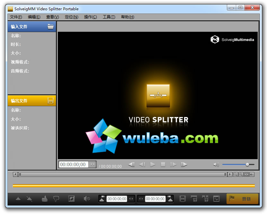Click the SolveigMultimedia logo
267x214 pixels.
(232, 39)
